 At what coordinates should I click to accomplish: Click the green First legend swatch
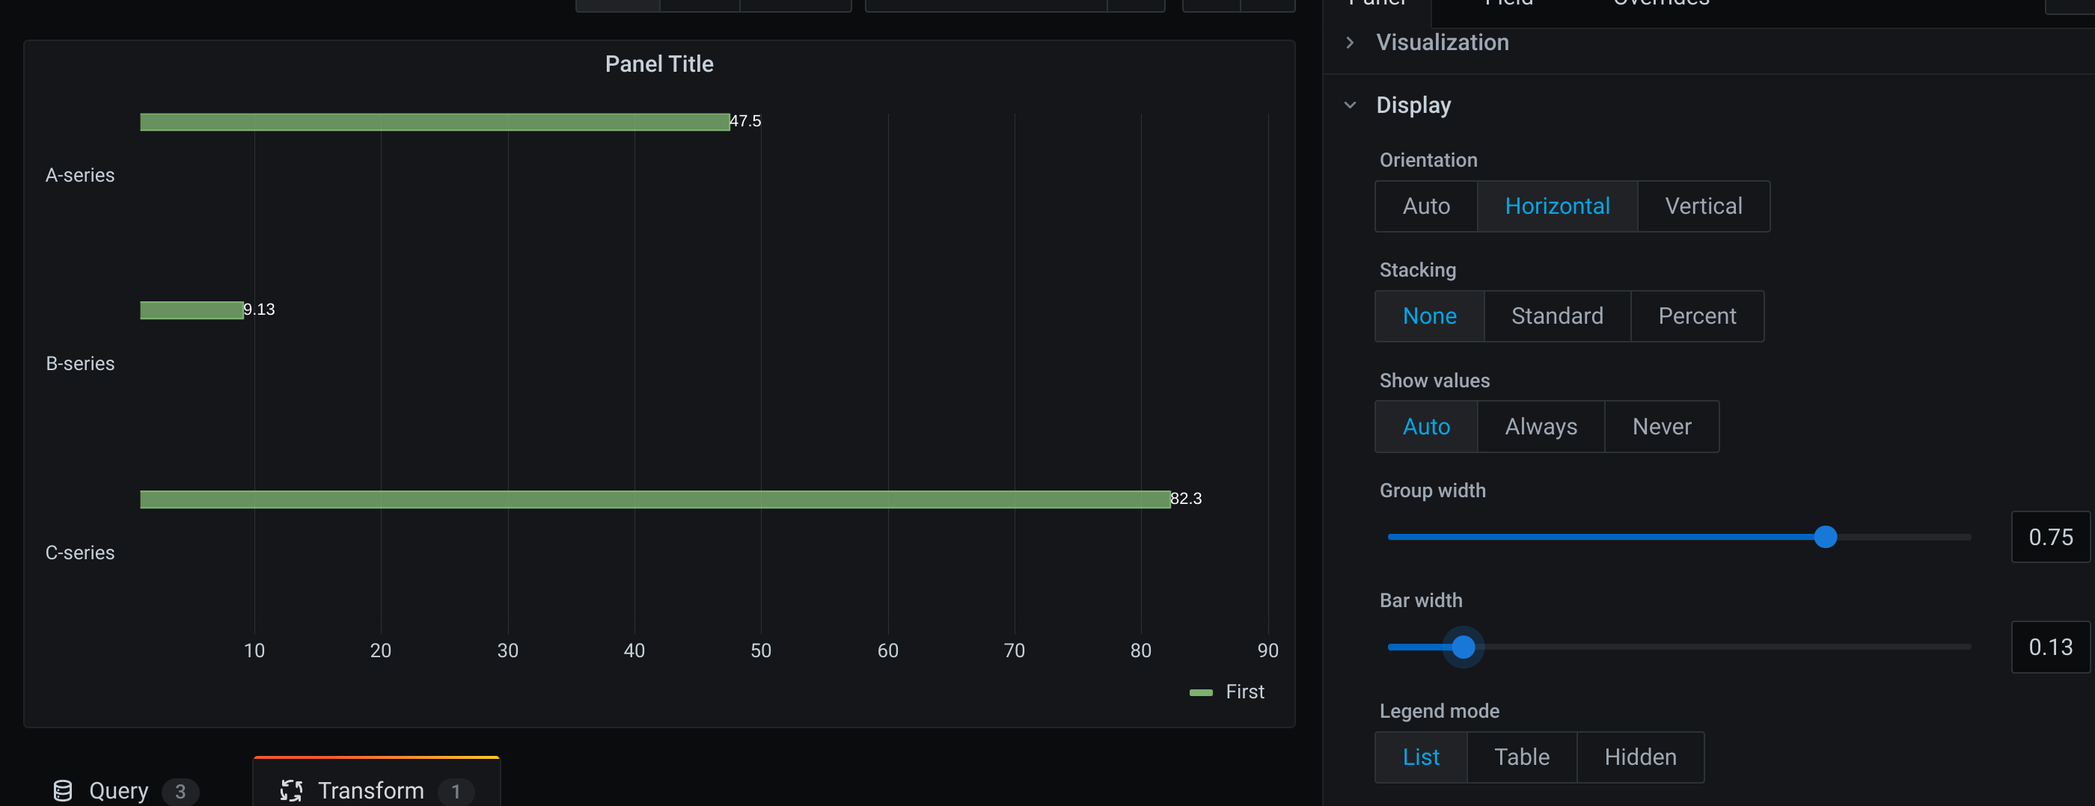(x=1200, y=692)
